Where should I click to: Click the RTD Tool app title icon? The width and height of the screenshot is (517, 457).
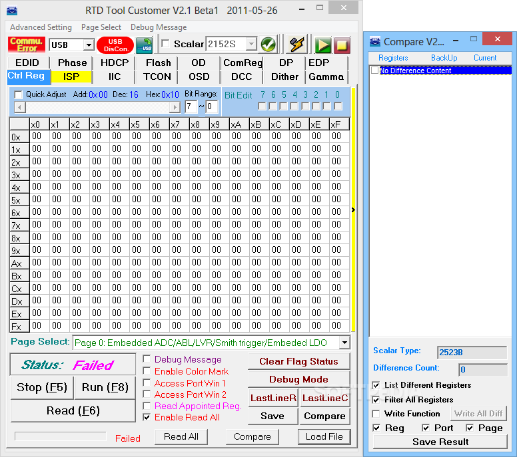pos(12,11)
